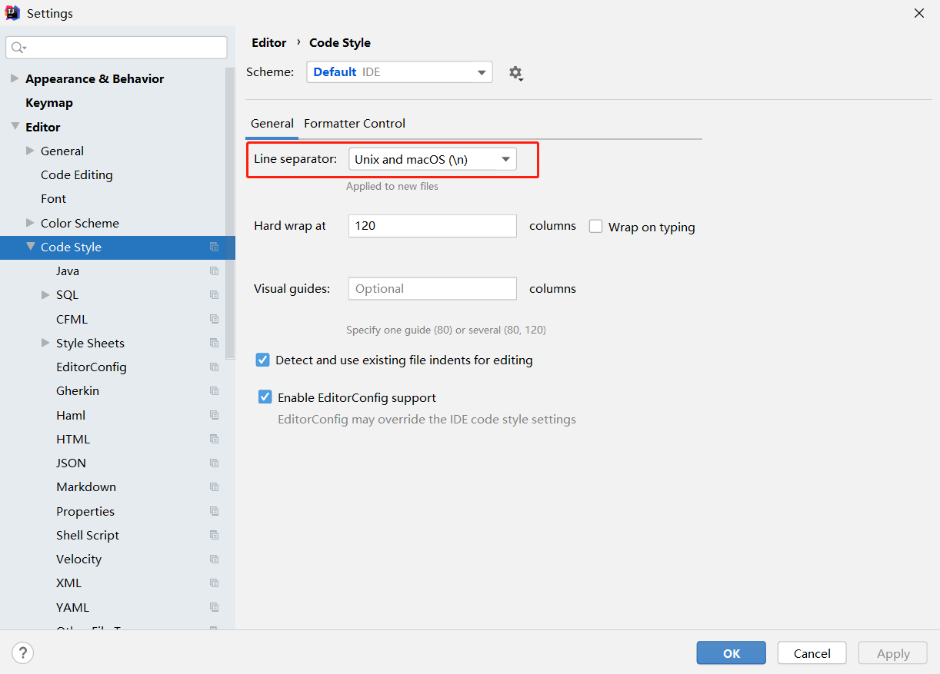The height and width of the screenshot is (674, 940).
Task: Click the IntelliJ logo in title bar
Action: pyautogui.click(x=12, y=13)
